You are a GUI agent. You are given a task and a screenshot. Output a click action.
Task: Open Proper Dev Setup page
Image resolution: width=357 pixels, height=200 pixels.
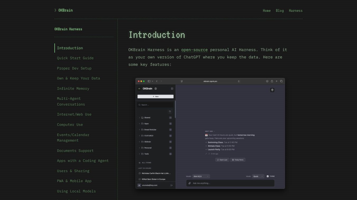pyautogui.click(x=74, y=68)
